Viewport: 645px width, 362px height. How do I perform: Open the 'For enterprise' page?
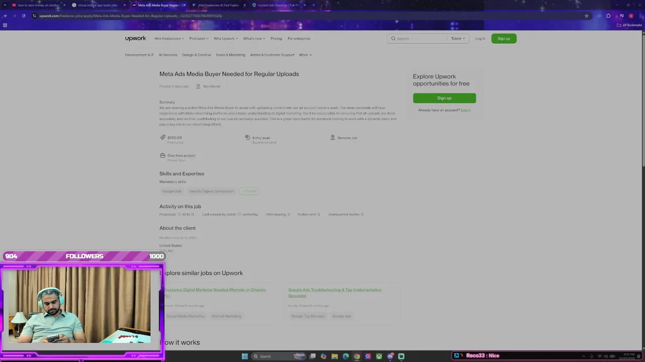click(299, 39)
